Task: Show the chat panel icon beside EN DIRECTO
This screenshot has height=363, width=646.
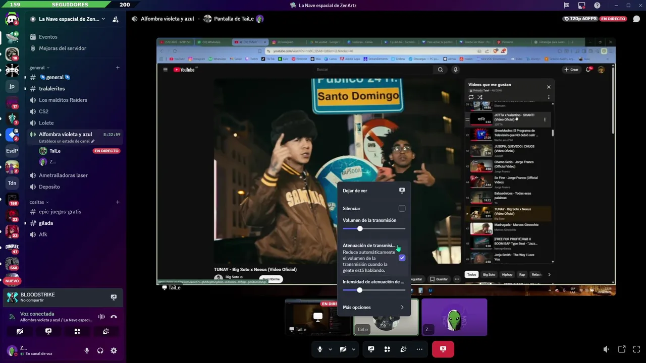Action: (x=636, y=19)
